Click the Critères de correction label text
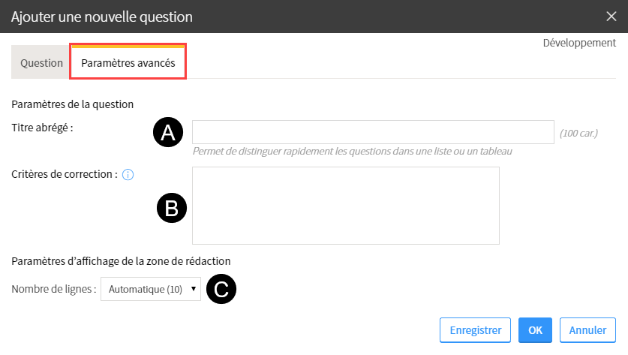This screenshot has width=628, height=355. 64,174
